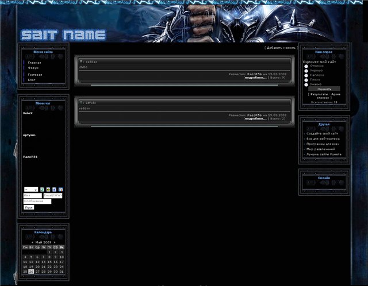Open the smileys icon in mini chat
368x286 pixels.
(x=48, y=190)
